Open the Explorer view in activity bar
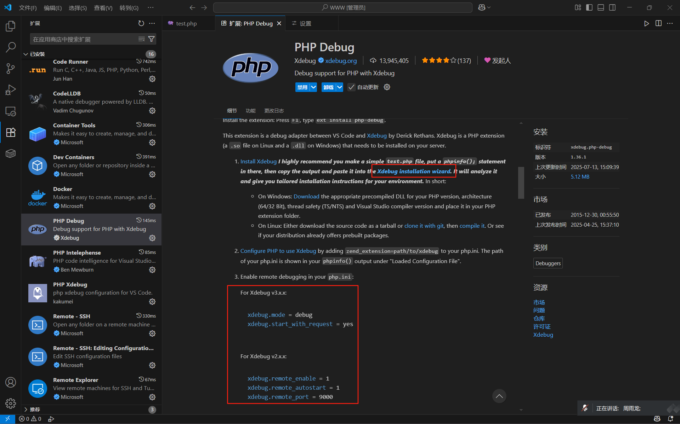680x424 pixels. (x=11, y=26)
